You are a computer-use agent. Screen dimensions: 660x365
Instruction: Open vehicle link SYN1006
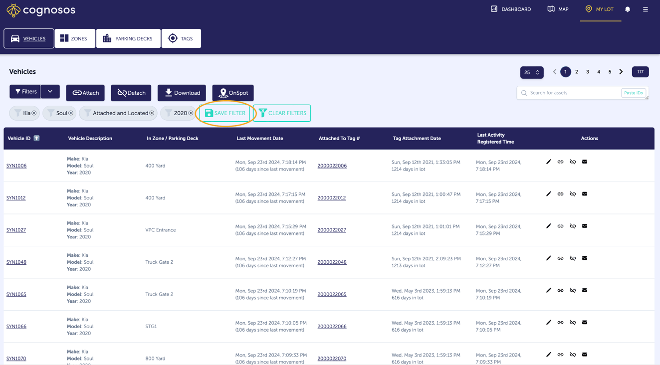point(16,166)
